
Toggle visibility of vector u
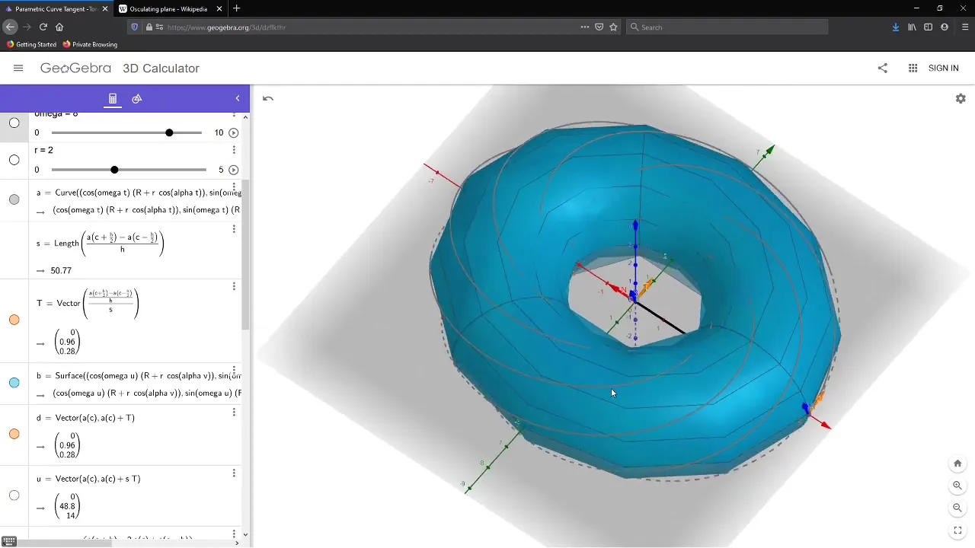(14, 495)
